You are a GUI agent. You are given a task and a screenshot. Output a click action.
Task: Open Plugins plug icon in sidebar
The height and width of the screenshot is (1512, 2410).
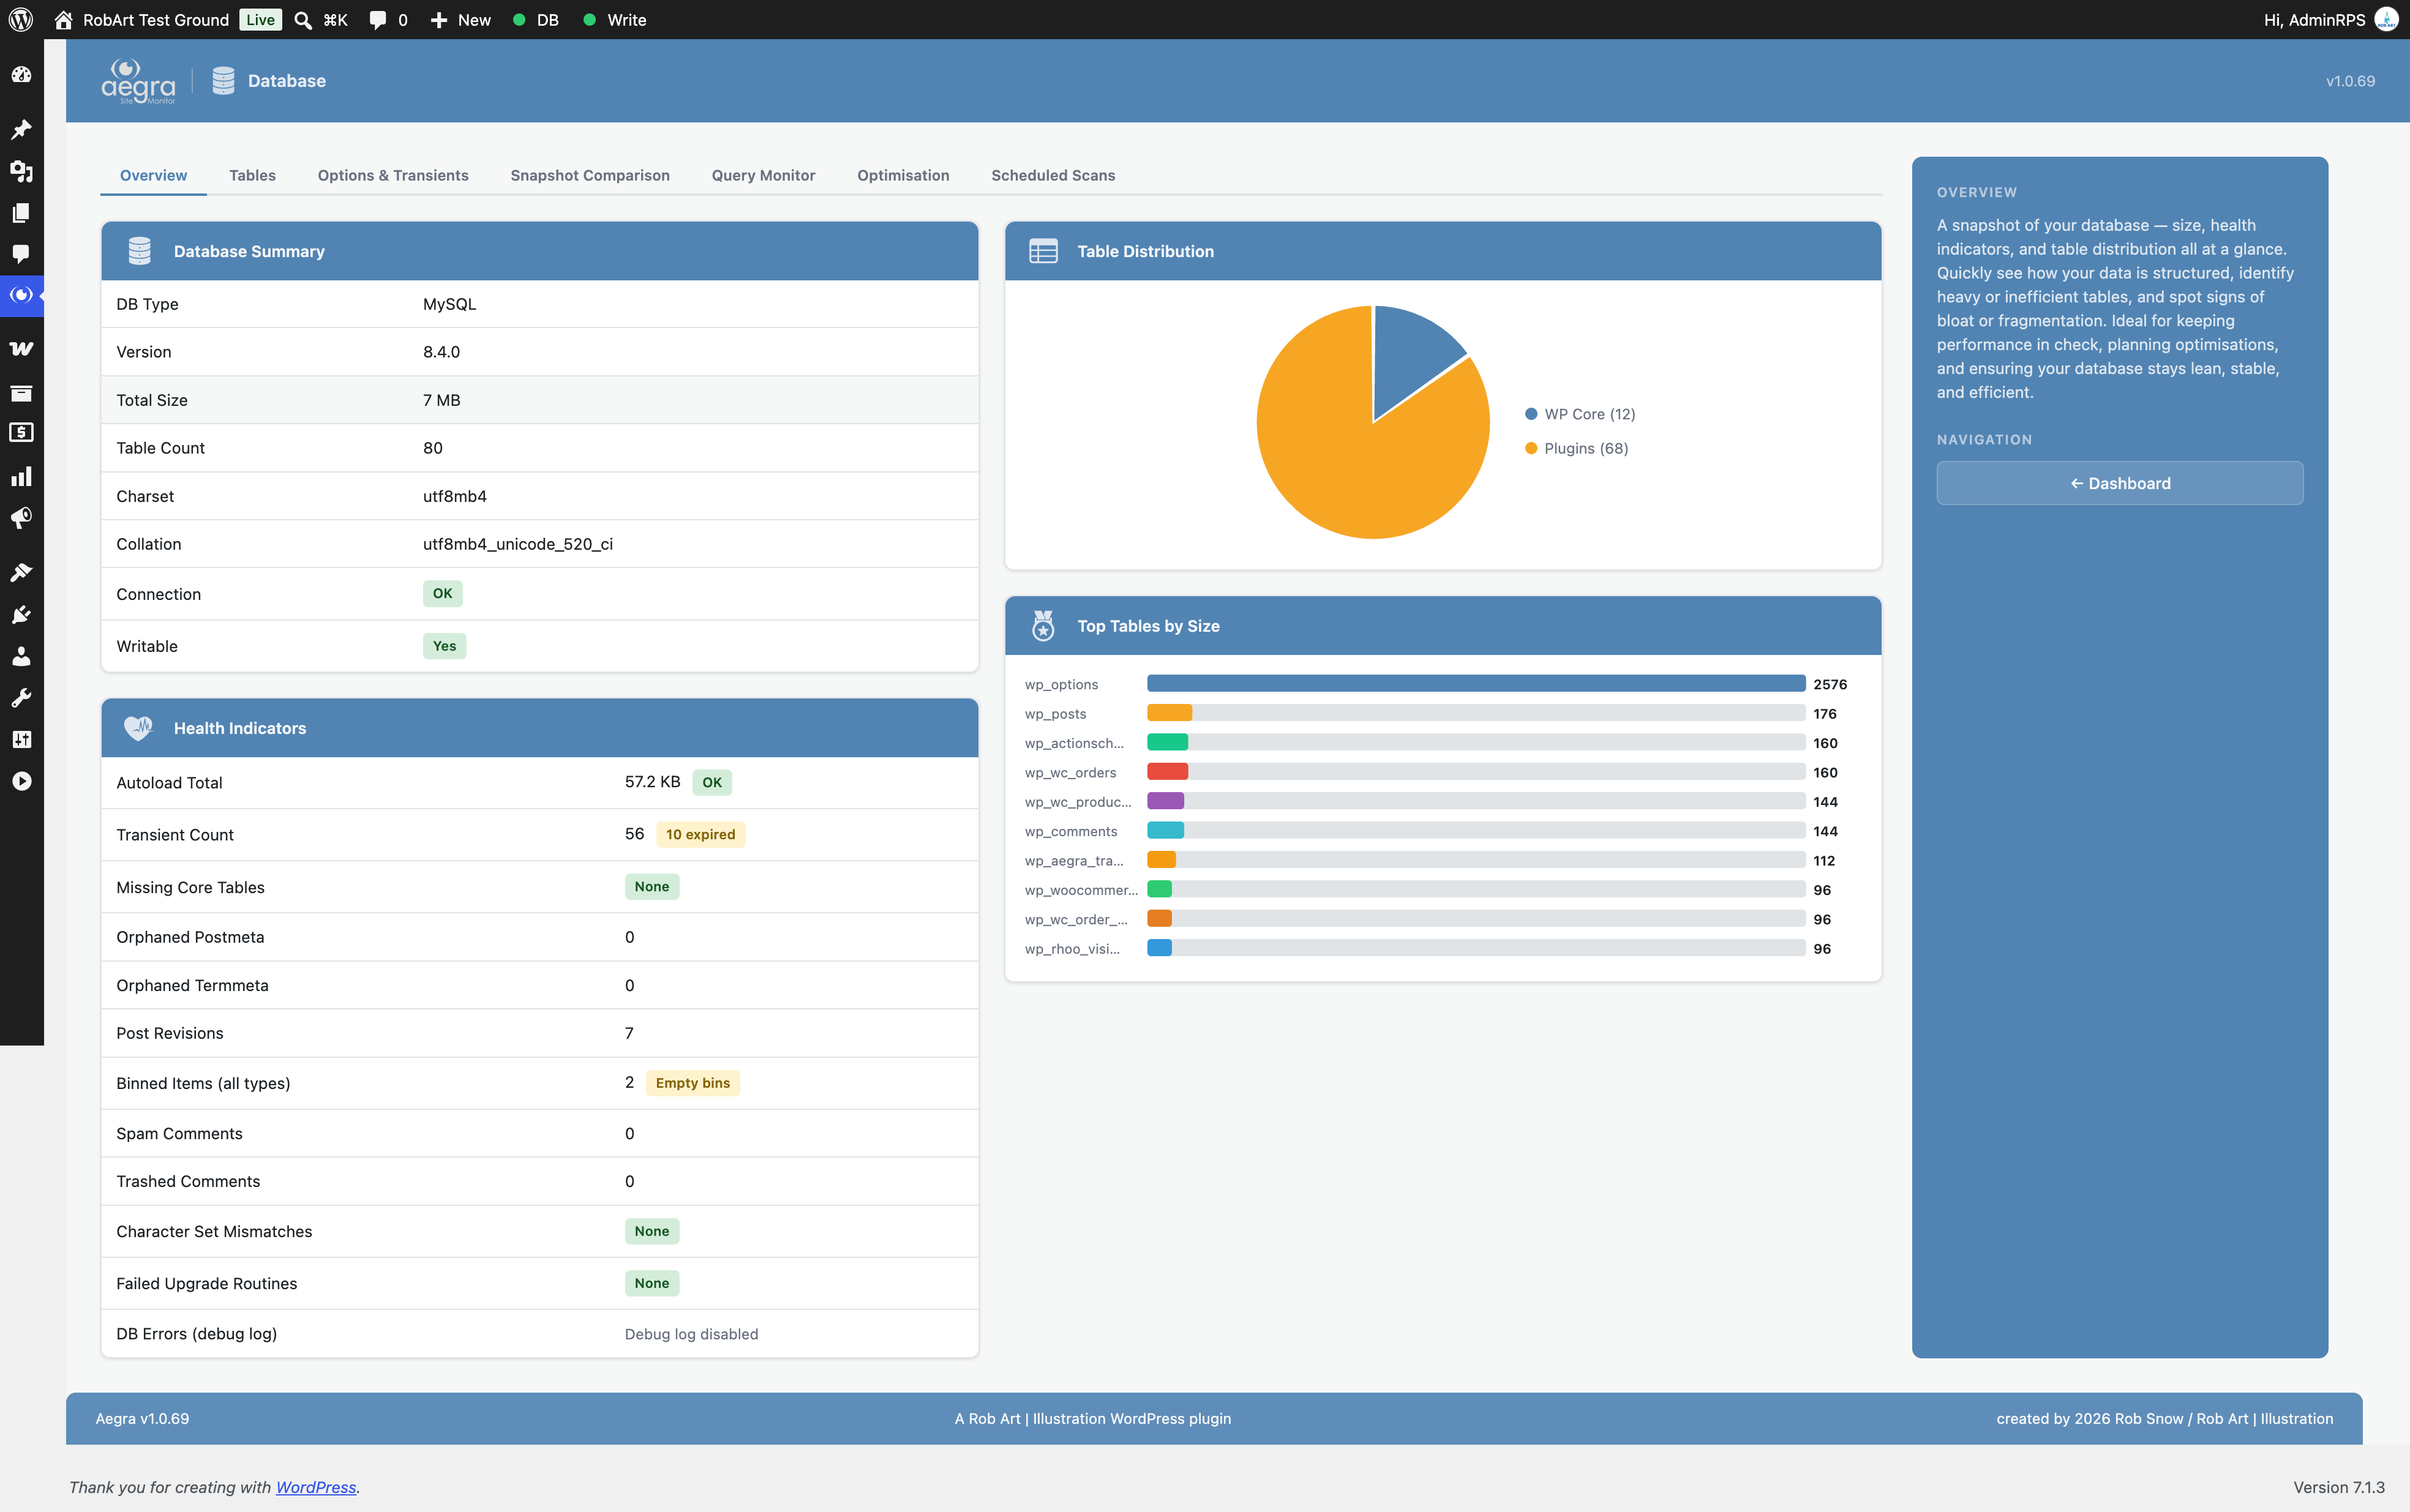[21, 614]
